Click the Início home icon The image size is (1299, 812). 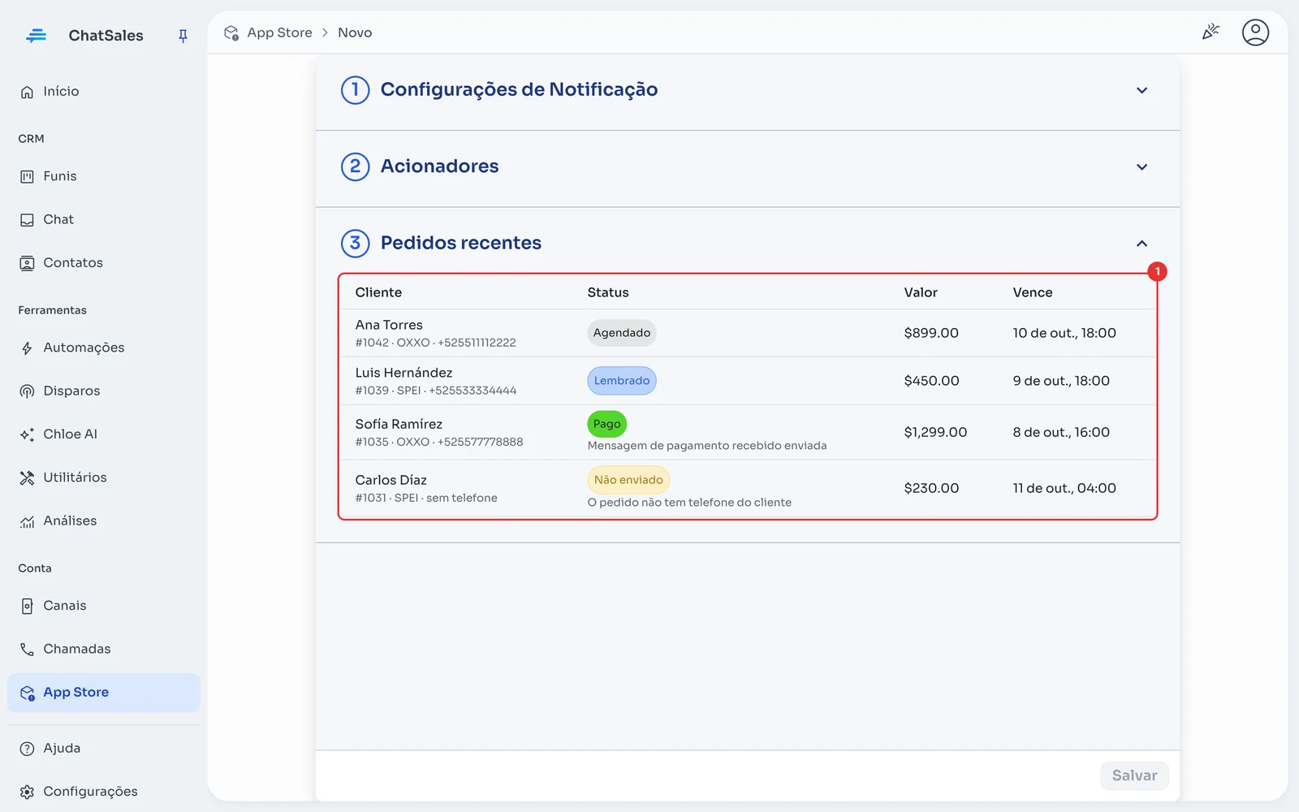tap(27, 92)
